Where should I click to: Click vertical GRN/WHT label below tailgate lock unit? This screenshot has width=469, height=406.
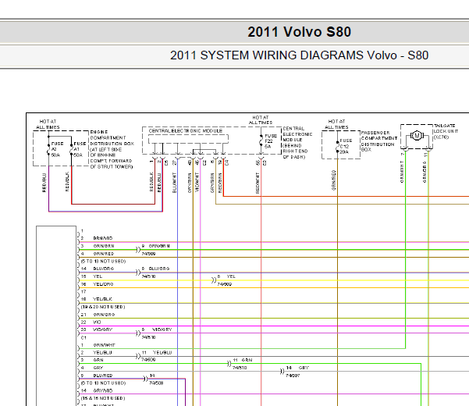pos(402,172)
